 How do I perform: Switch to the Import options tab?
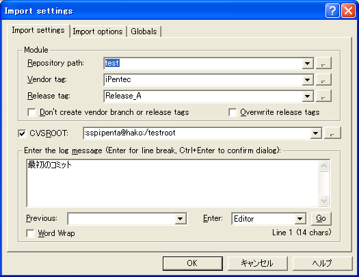coord(98,31)
